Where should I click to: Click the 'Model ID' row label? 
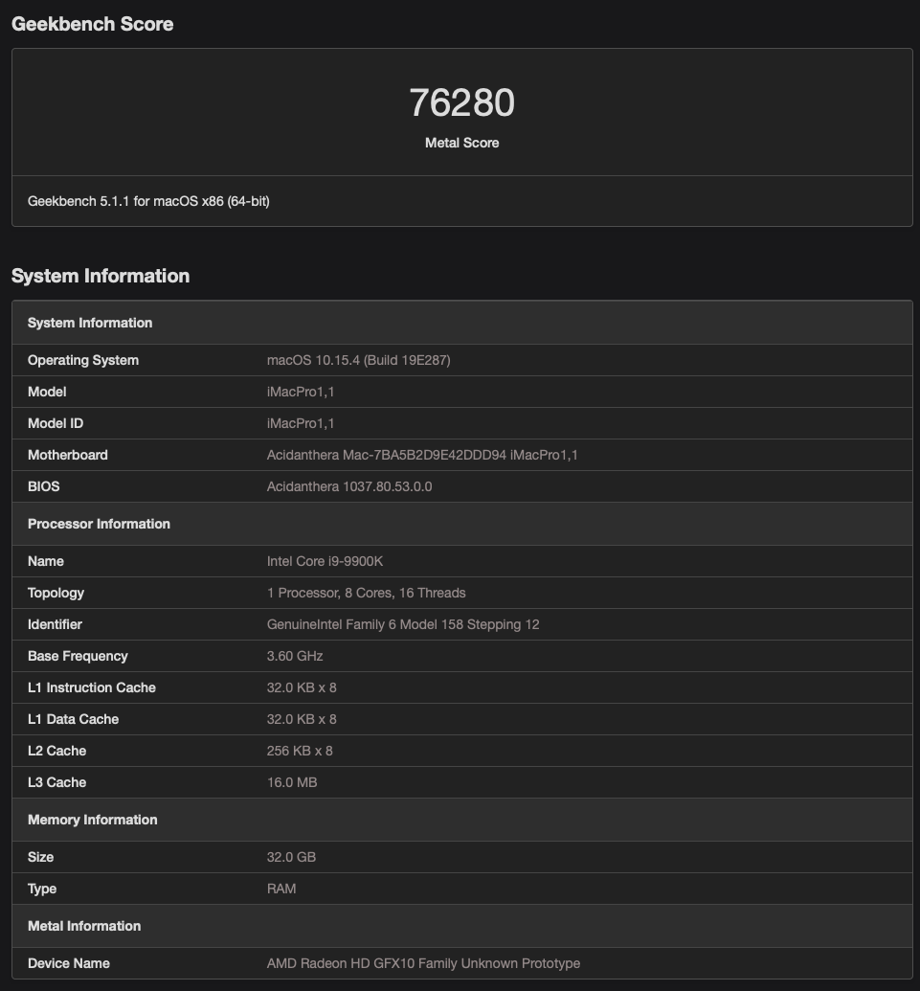pyautogui.click(x=56, y=423)
